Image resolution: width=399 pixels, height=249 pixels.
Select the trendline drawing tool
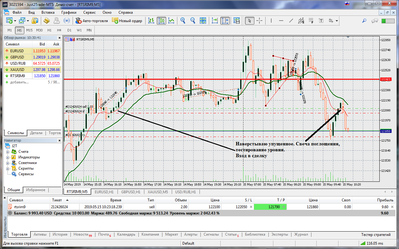pos(291,21)
